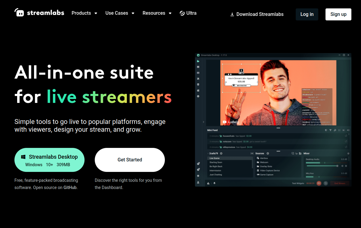This screenshot has width=361, height=228.
Task: Click the End Stream button
Action: 340,183
